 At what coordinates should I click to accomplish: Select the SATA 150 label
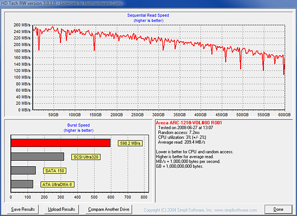tap(53, 171)
